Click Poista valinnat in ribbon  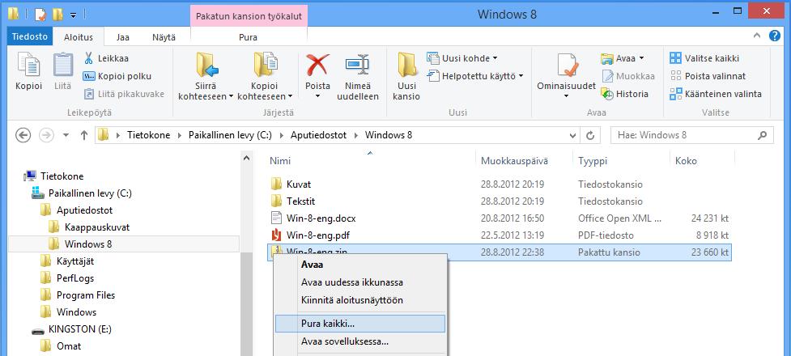708,76
